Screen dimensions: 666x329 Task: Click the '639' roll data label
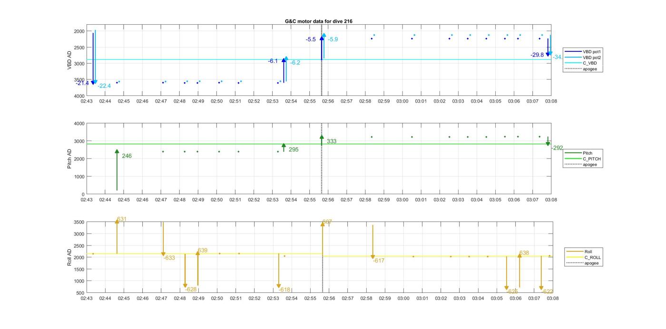click(203, 251)
